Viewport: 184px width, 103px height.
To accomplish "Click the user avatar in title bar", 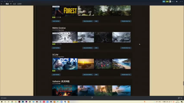I will 170,1.
